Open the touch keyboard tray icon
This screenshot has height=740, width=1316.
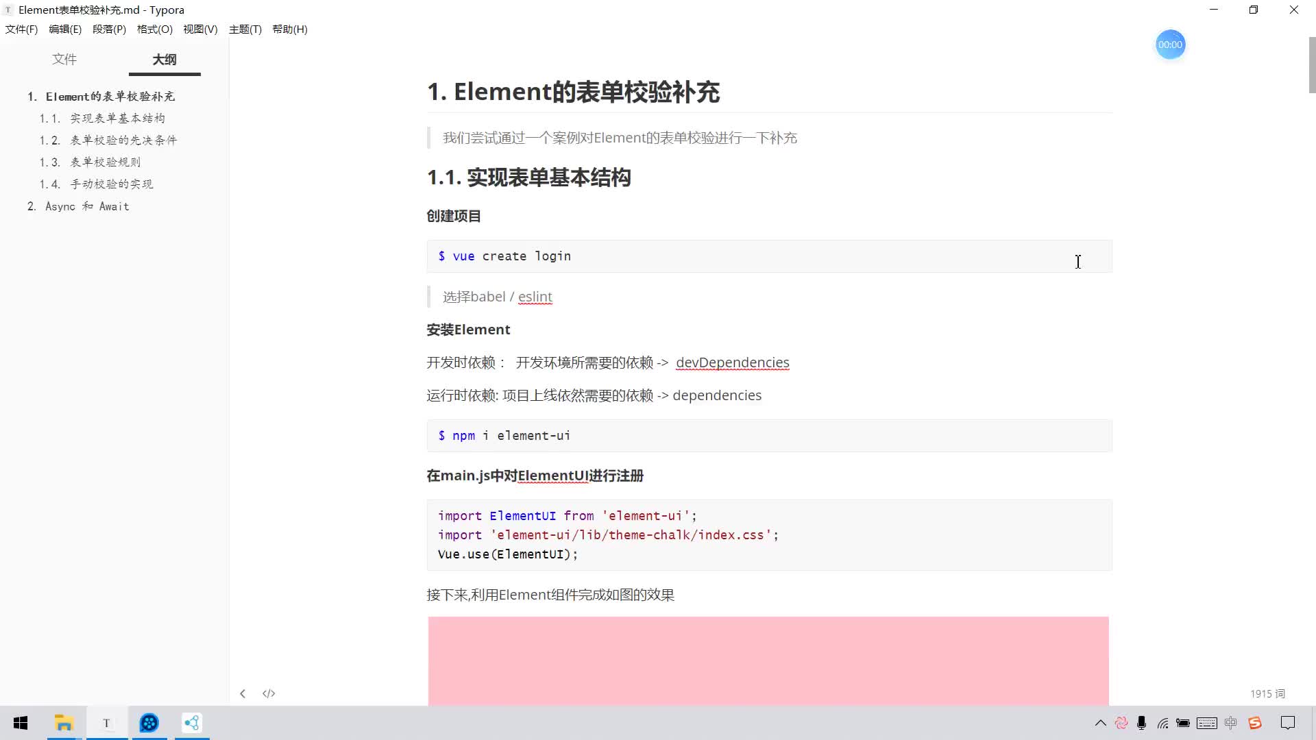tap(1207, 723)
